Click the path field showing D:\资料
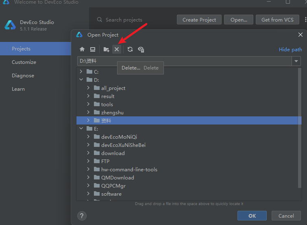 185,61
